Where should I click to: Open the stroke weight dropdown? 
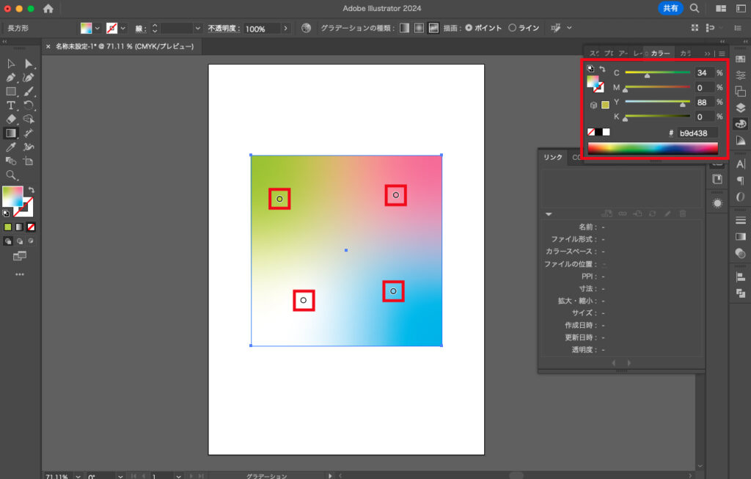tap(197, 29)
